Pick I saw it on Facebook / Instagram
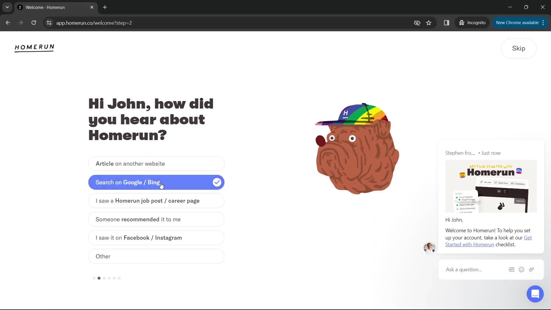 [x=156, y=238]
